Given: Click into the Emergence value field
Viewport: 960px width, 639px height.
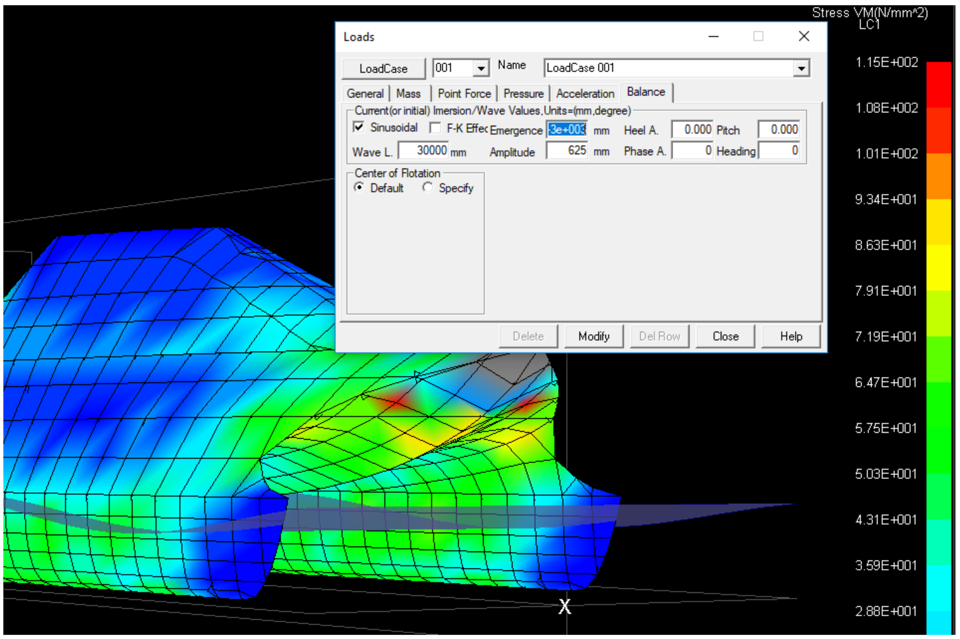Looking at the screenshot, I should tap(567, 130).
